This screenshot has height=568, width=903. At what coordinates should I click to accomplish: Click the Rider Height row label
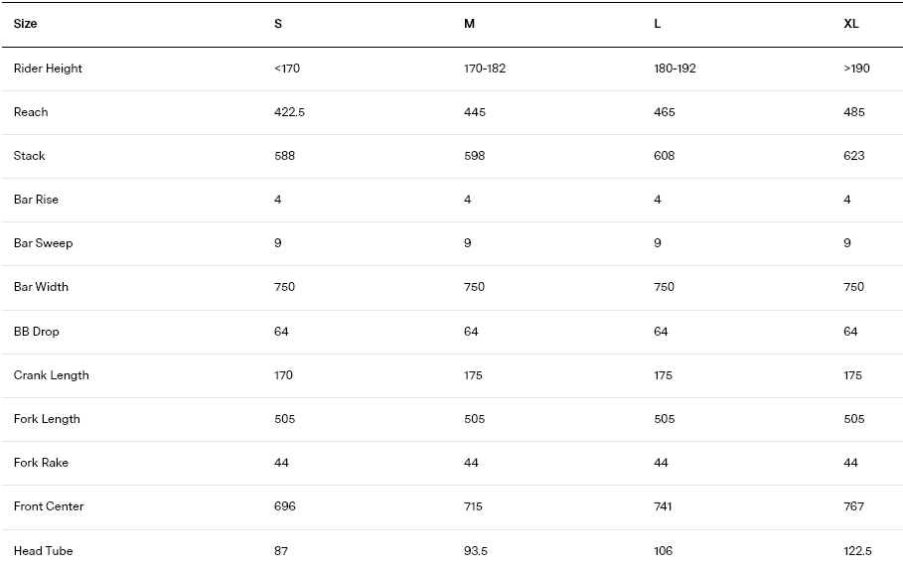point(48,69)
